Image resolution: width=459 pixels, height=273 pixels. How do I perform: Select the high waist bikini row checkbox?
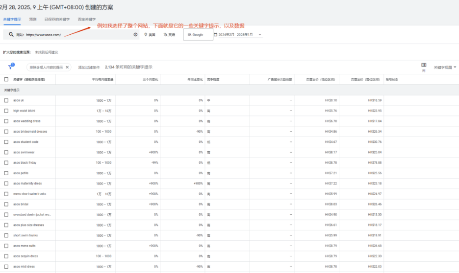click(6, 111)
